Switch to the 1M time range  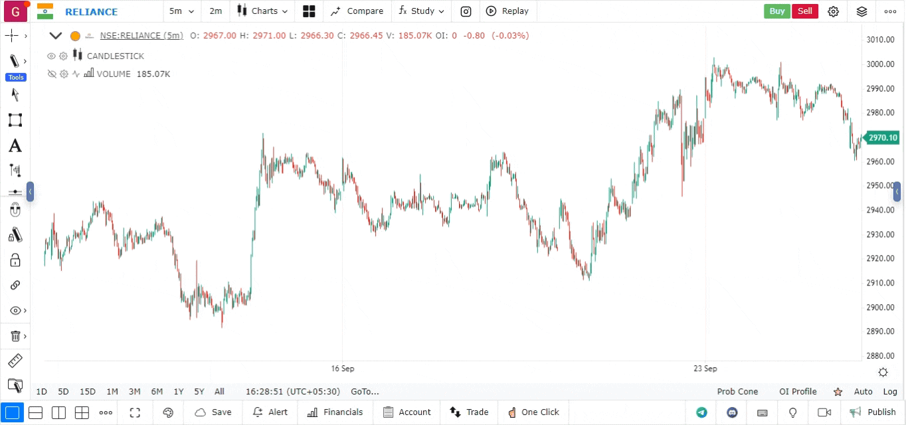coord(112,392)
